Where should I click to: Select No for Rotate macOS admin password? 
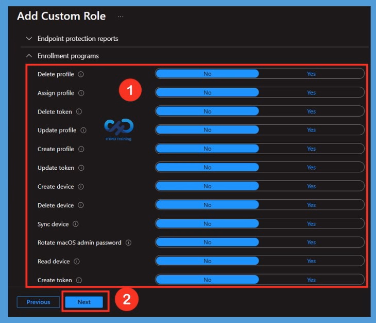click(208, 243)
